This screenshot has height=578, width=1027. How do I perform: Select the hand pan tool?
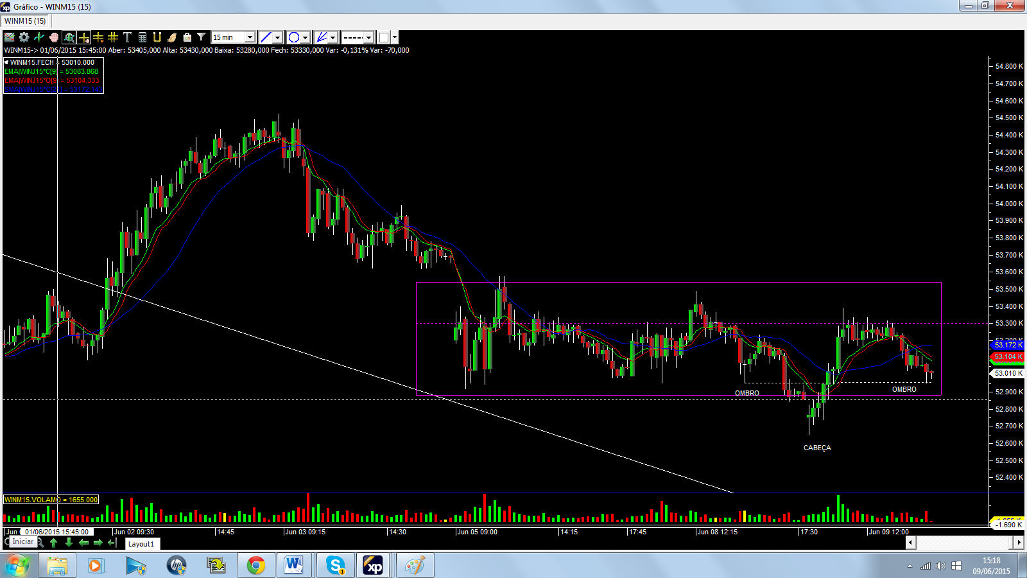[x=54, y=37]
